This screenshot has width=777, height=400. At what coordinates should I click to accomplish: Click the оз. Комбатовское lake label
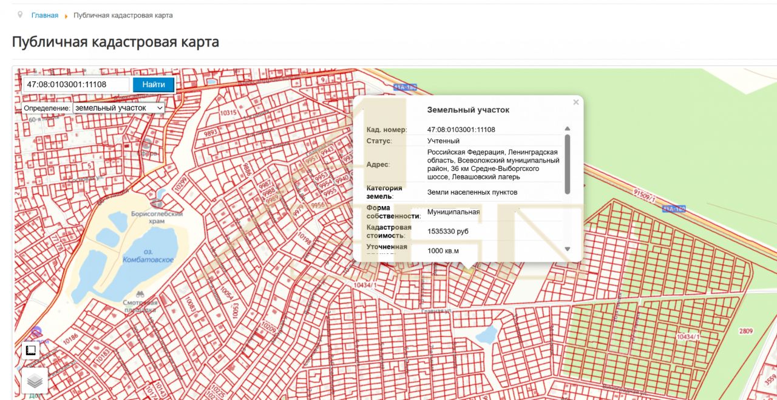(x=148, y=256)
